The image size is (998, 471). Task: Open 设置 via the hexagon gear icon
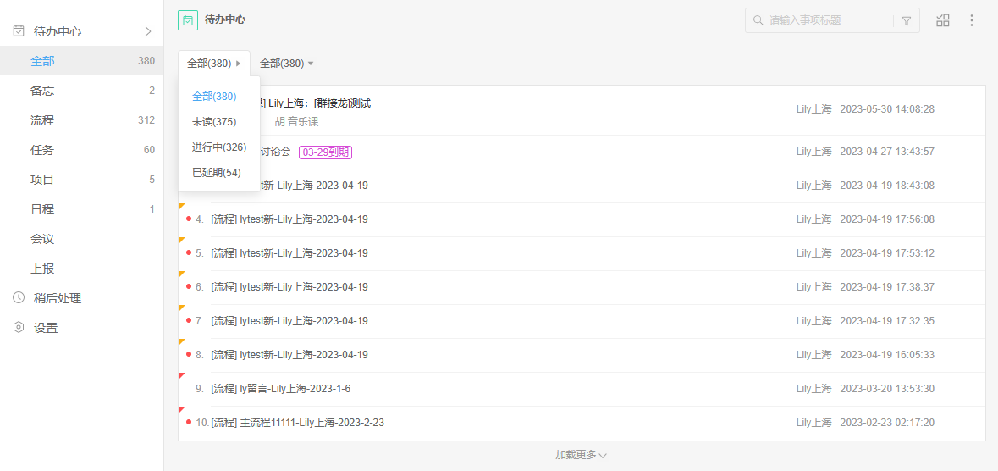[x=19, y=328]
